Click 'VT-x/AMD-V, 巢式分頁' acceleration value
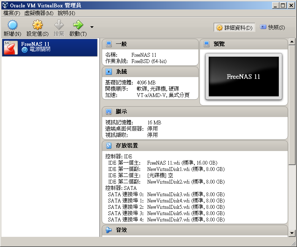The image size is (297, 247). tap(163, 95)
